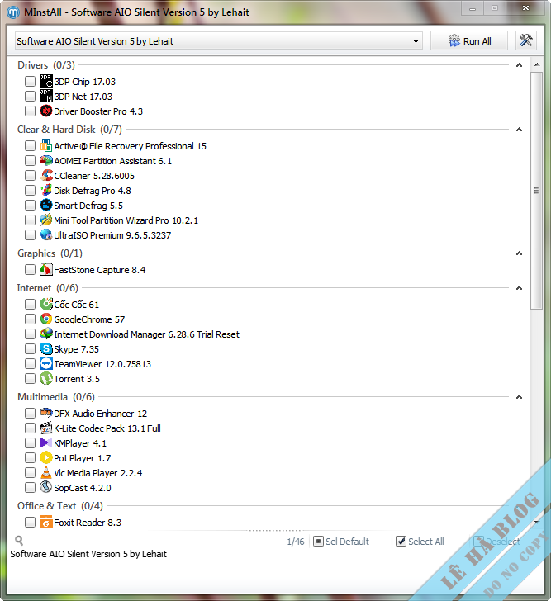Click the Sel Default button

coord(341,542)
